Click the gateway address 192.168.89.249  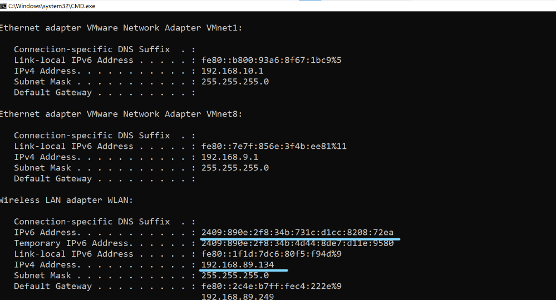[238, 297]
